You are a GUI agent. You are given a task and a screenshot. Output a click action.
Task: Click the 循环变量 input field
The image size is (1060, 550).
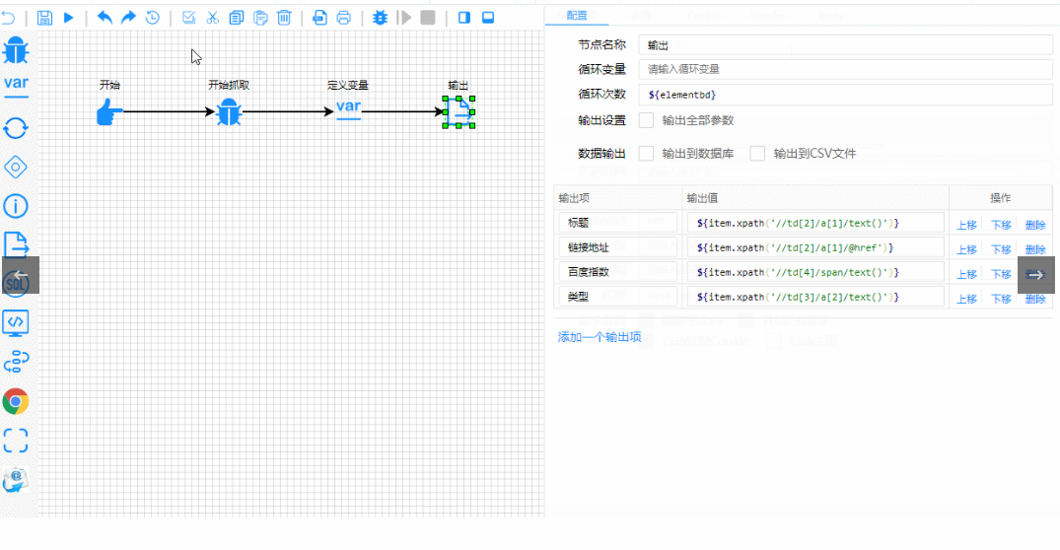click(845, 69)
